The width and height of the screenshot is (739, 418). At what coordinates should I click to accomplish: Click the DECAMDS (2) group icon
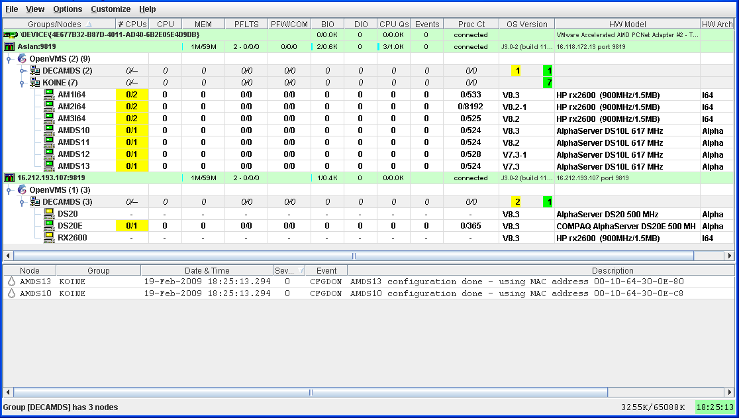coord(35,70)
